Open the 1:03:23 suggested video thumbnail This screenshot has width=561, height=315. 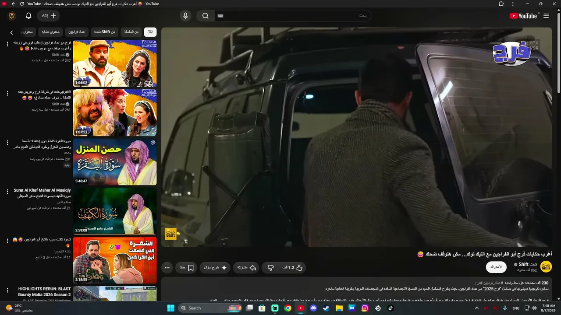tap(115, 113)
